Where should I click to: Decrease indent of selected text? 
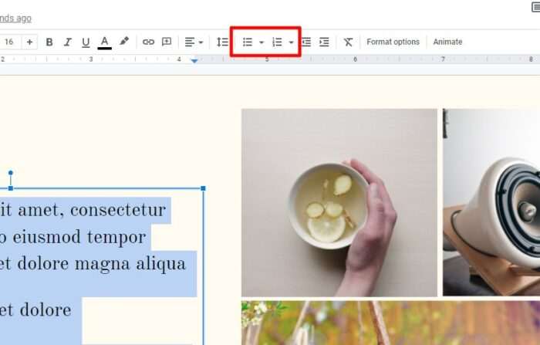(306, 42)
